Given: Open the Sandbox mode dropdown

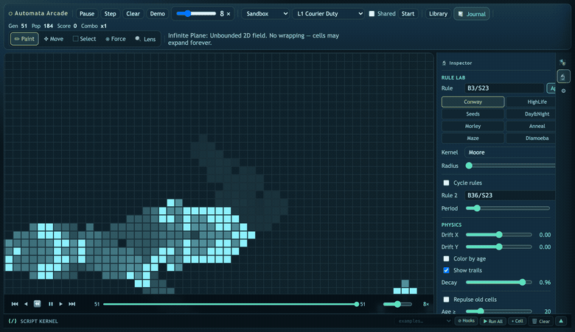Looking at the screenshot, I should [x=266, y=13].
